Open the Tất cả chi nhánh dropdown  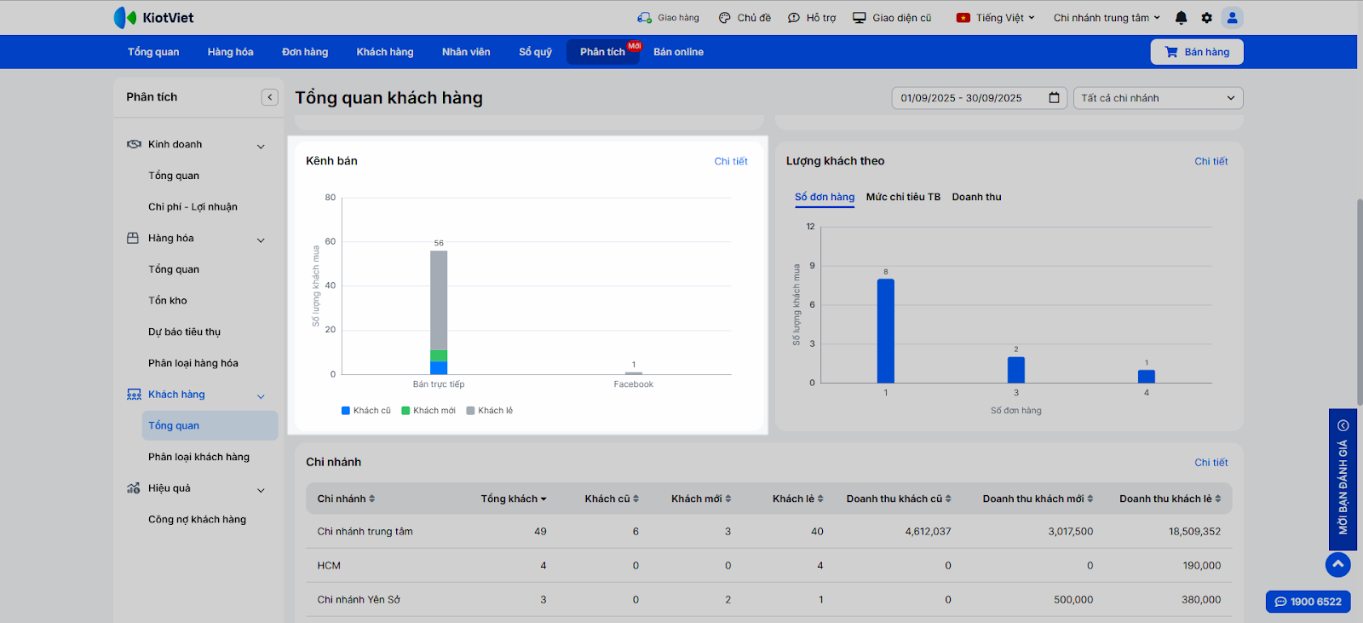pos(1157,98)
